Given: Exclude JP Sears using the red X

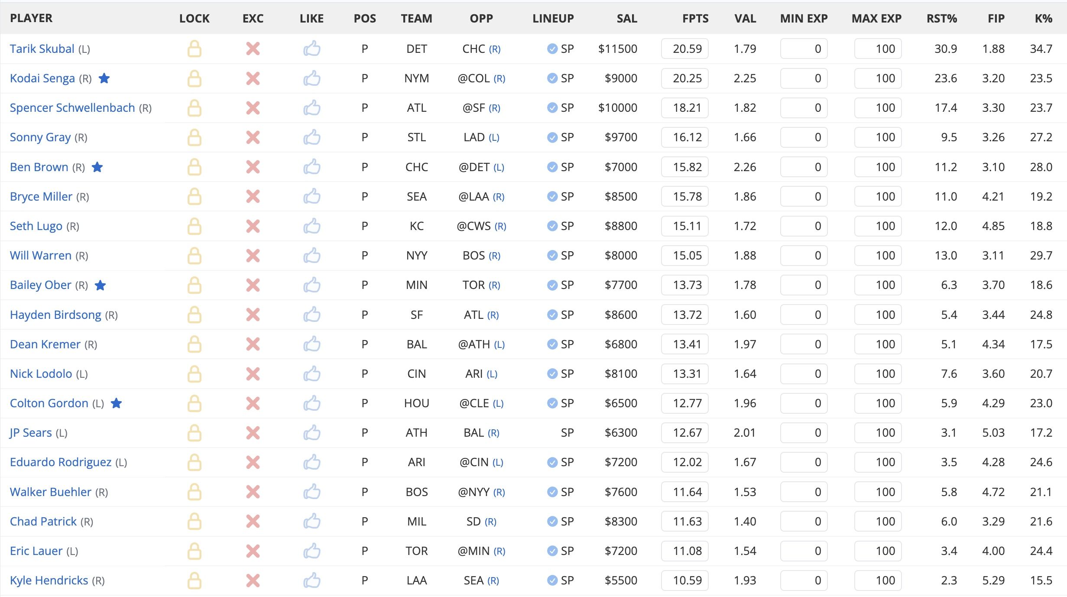Looking at the screenshot, I should pyautogui.click(x=253, y=433).
